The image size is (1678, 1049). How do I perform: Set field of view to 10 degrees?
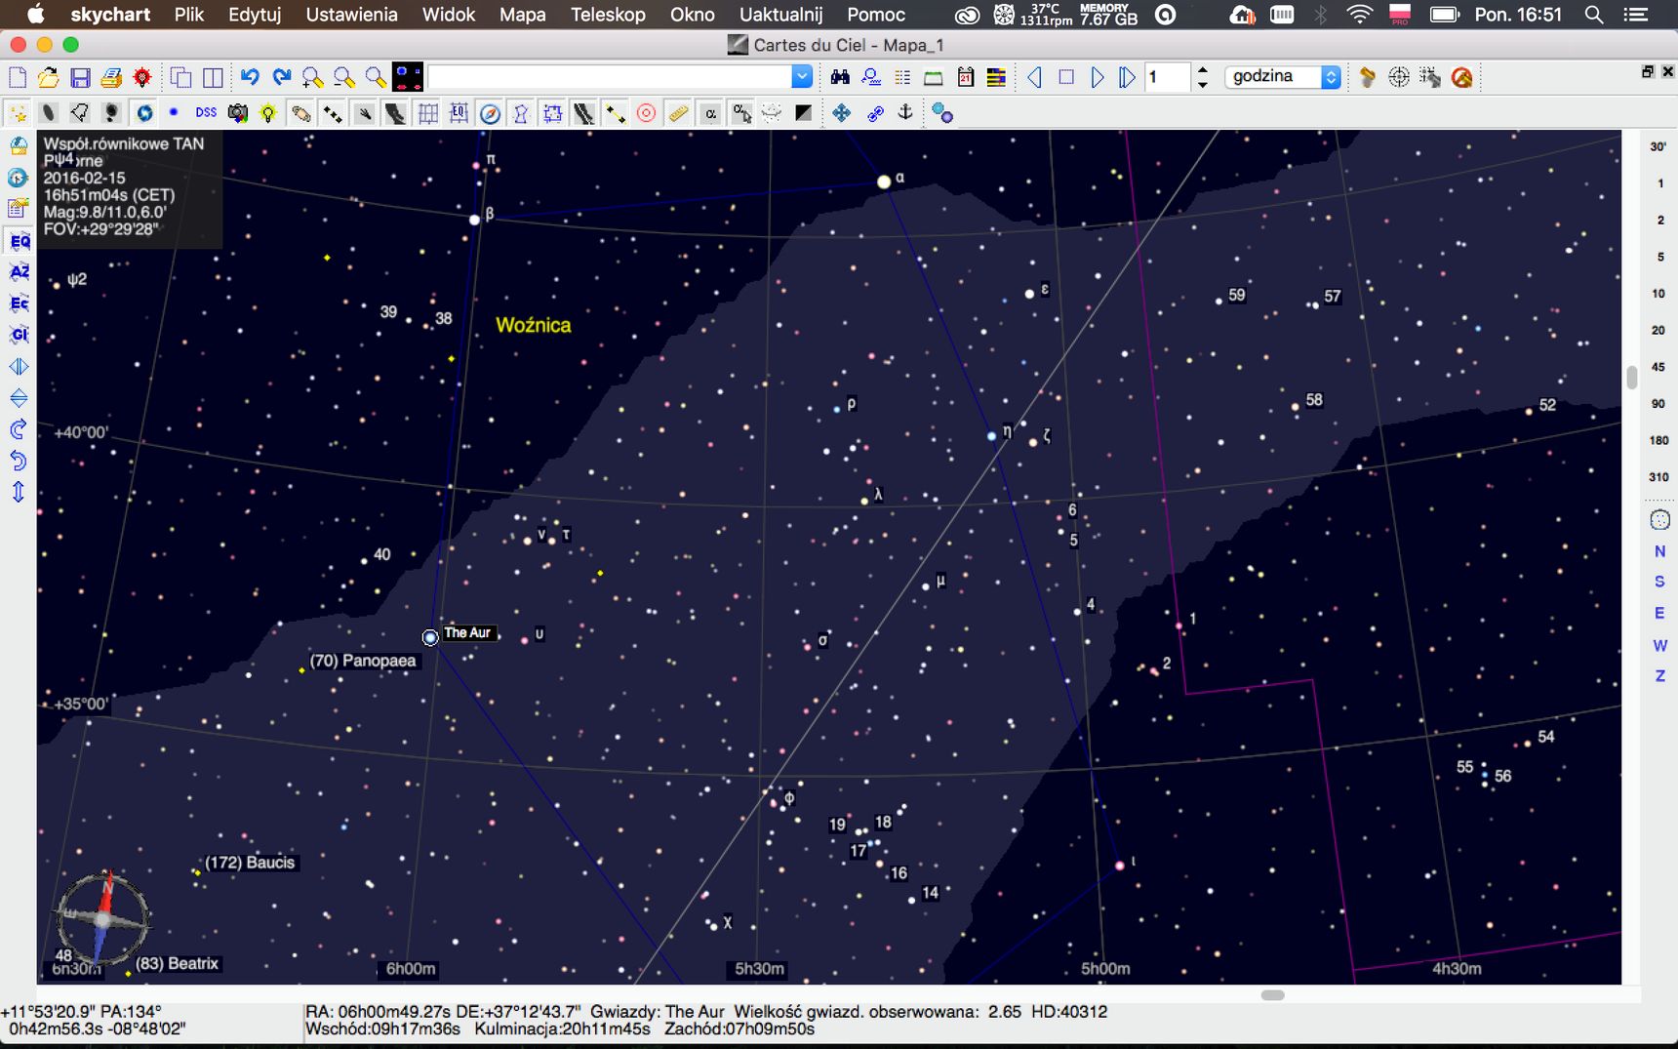[x=1658, y=294]
